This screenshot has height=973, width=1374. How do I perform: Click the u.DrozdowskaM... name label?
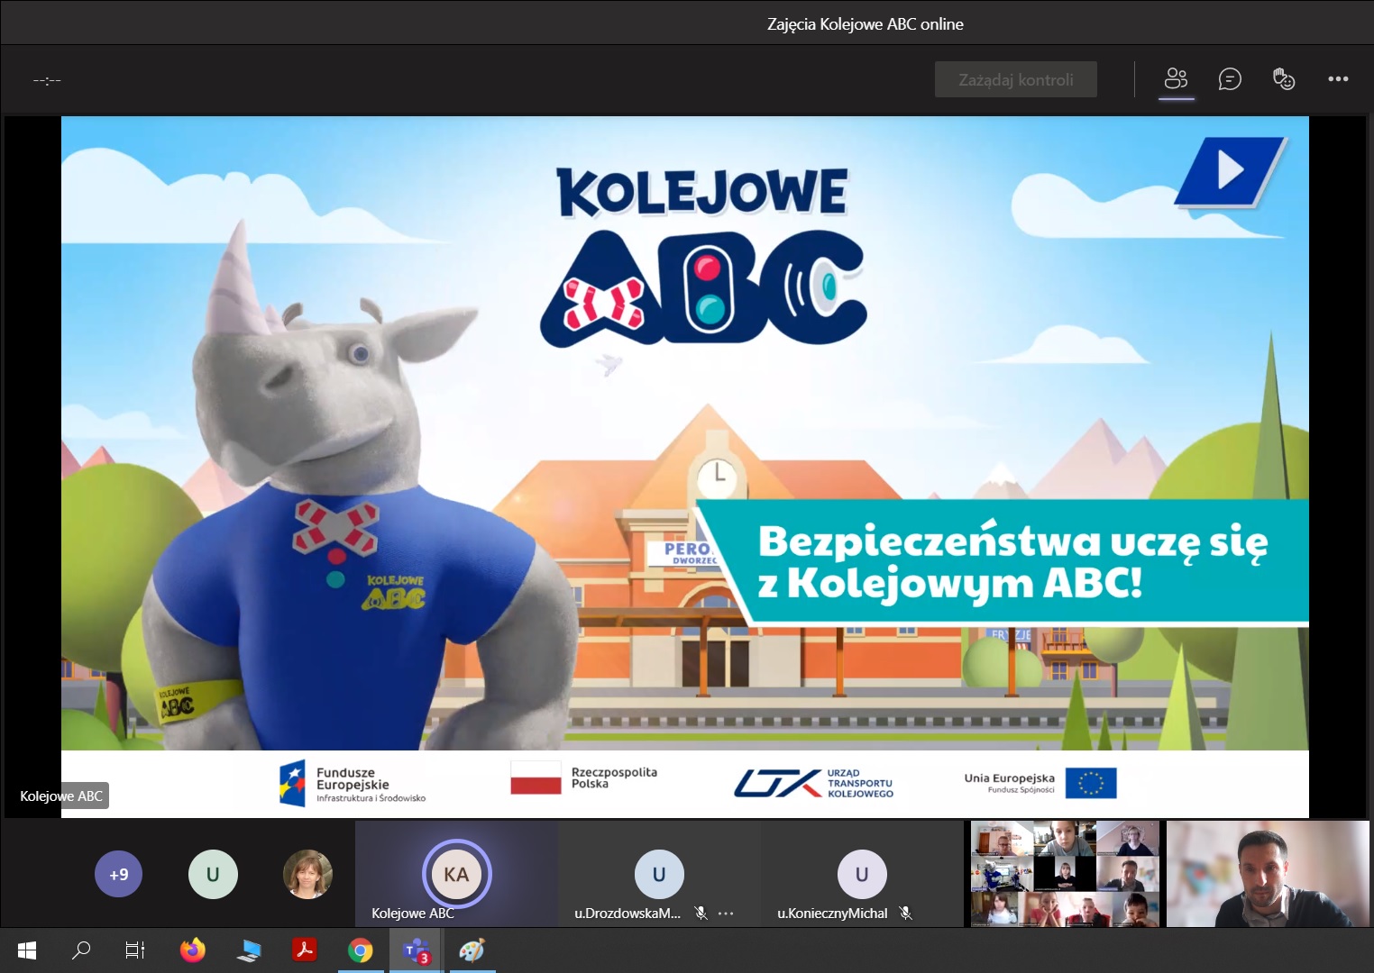(x=627, y=914)
